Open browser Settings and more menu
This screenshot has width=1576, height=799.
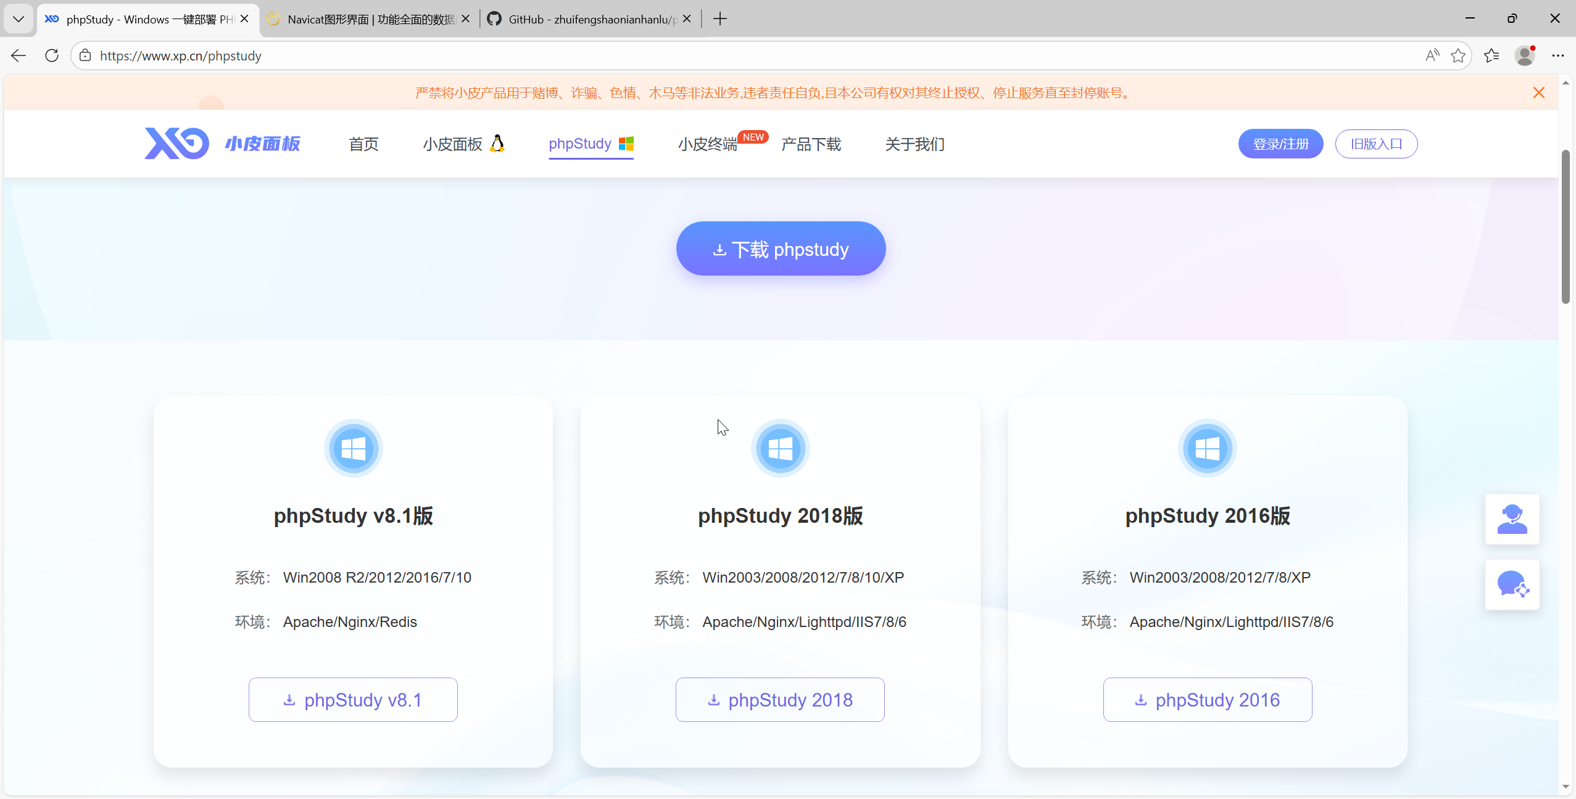1558,56
